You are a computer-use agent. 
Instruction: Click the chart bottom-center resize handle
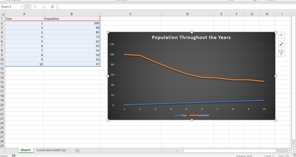tap(192, 120)
